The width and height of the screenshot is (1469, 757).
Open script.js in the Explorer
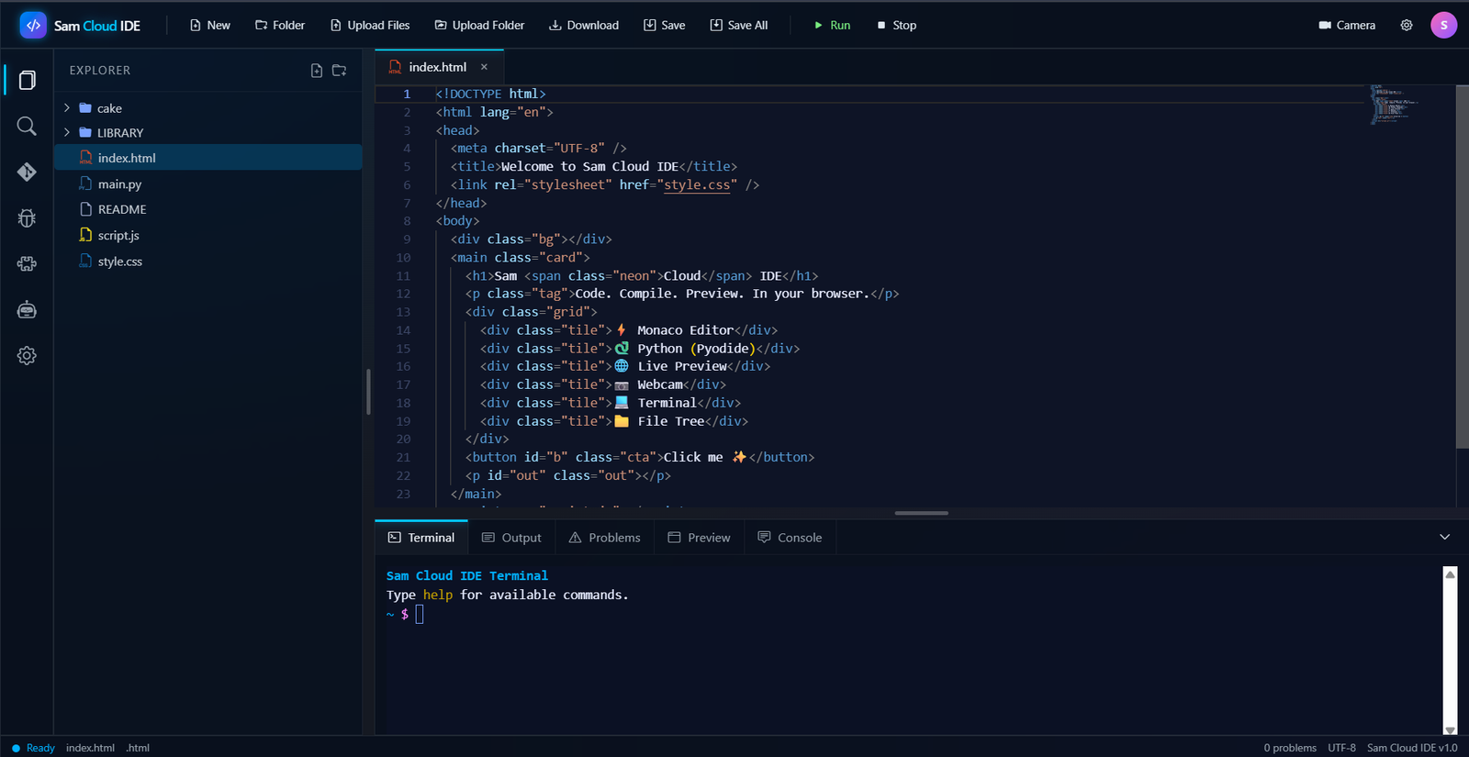[x=208, y=235]
